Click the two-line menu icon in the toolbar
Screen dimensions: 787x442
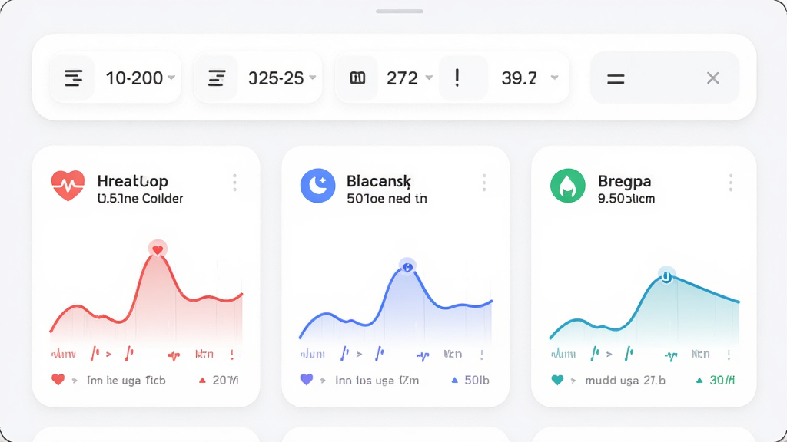pyautogui.click(x=616, y=79)
